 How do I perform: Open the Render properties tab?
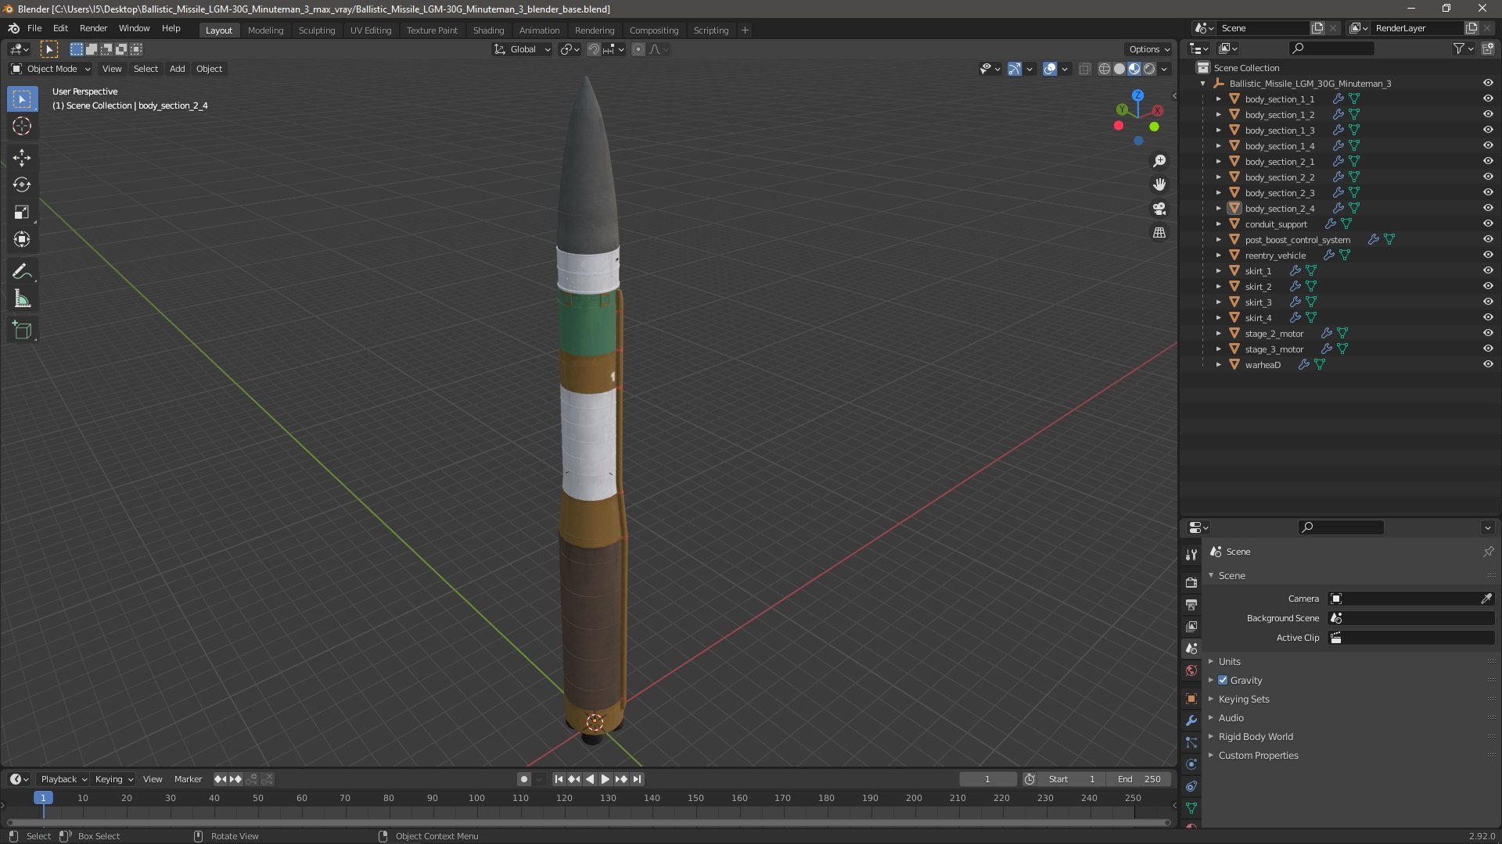[x=1191, y=582]
